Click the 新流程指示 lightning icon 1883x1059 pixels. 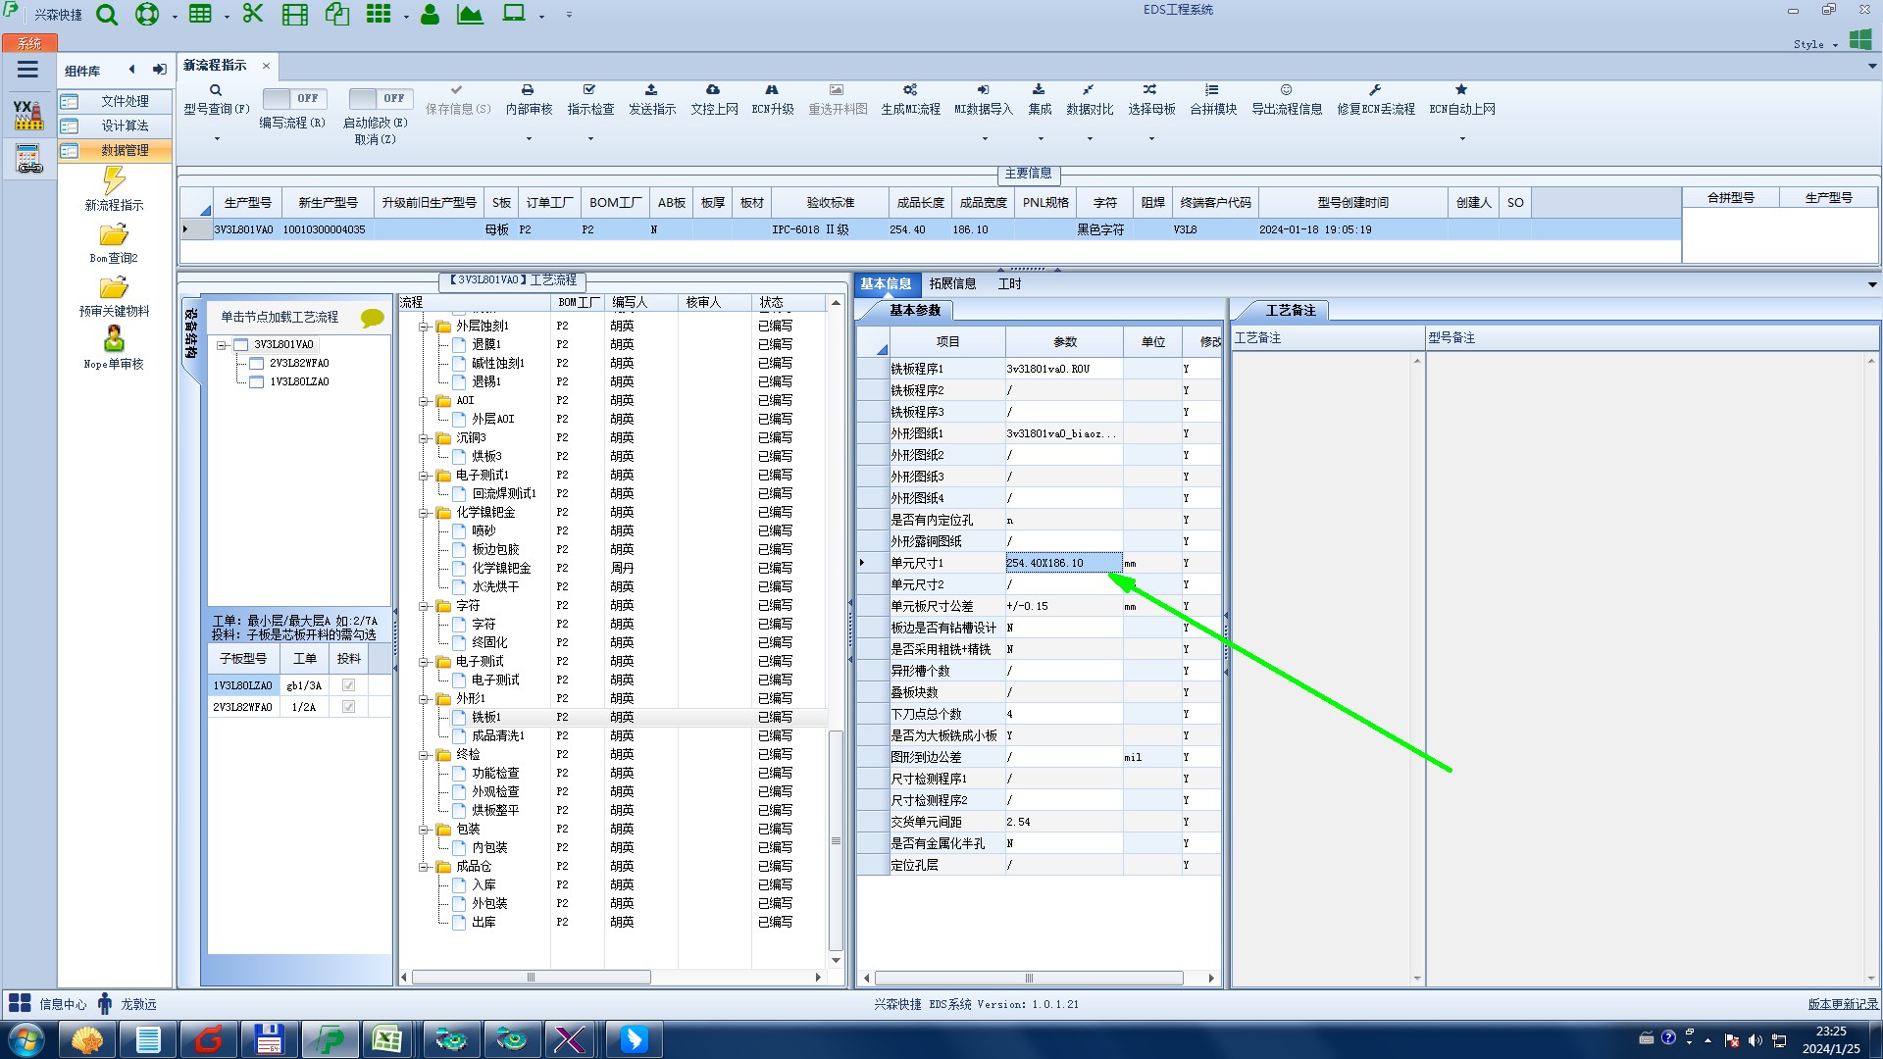pyautogui.click(x=114, y=180)
